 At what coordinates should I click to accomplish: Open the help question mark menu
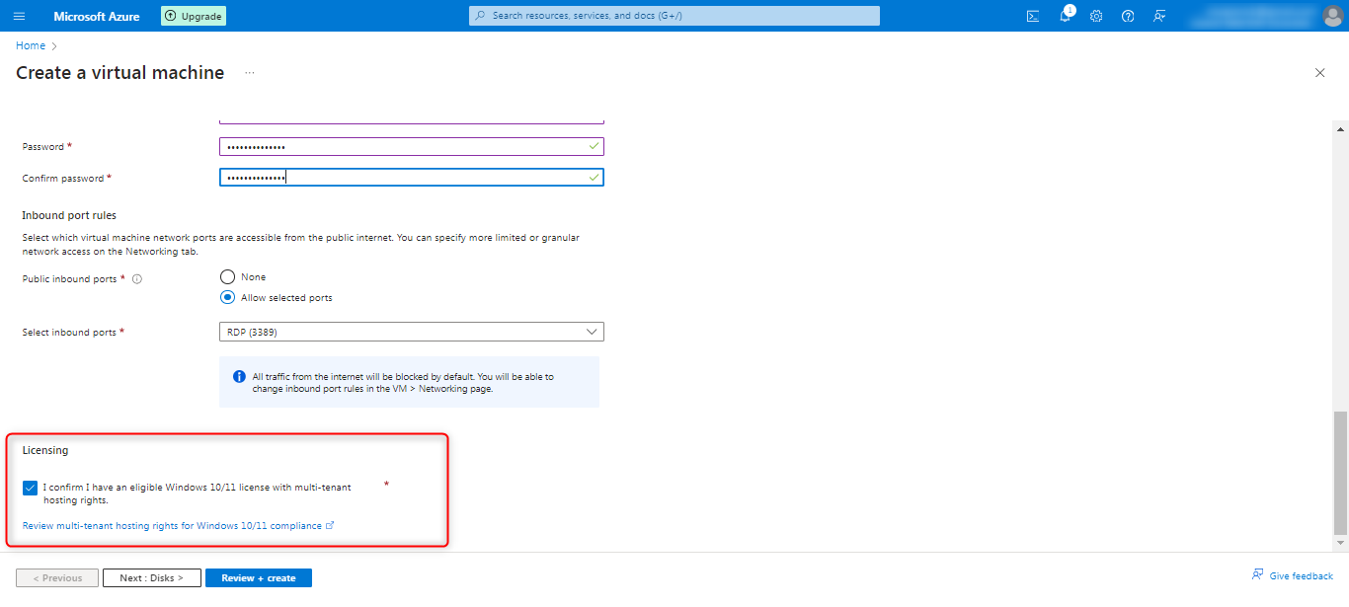[x=1128, y=16]
